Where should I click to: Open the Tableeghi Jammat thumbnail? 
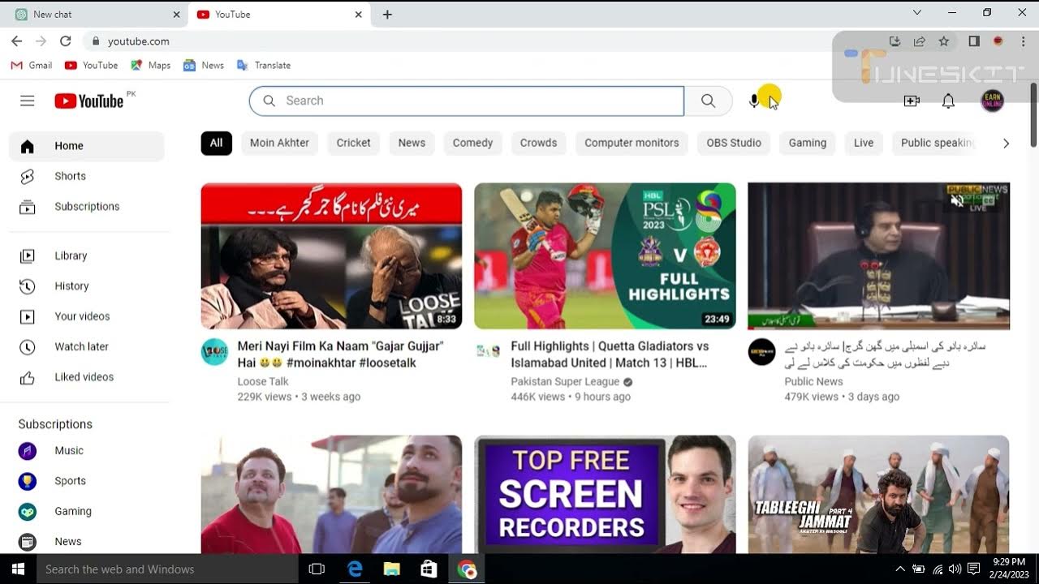[878, 494]
